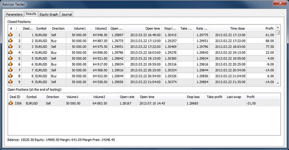Image resolution: width=289 pixels, height=150 pixels.
Task: Click the icon beside open deal 3306
Action: click(x=11, y=103)
